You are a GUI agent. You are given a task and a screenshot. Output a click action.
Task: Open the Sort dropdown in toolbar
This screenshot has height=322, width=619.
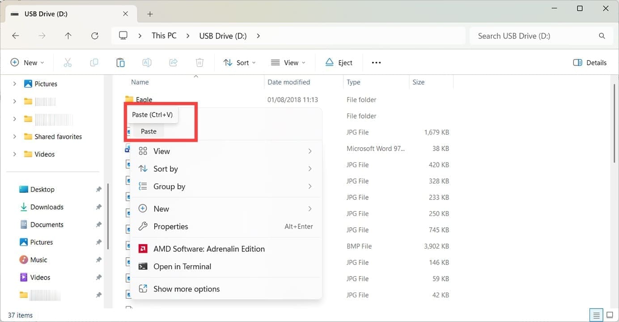(x=240, y=63)
